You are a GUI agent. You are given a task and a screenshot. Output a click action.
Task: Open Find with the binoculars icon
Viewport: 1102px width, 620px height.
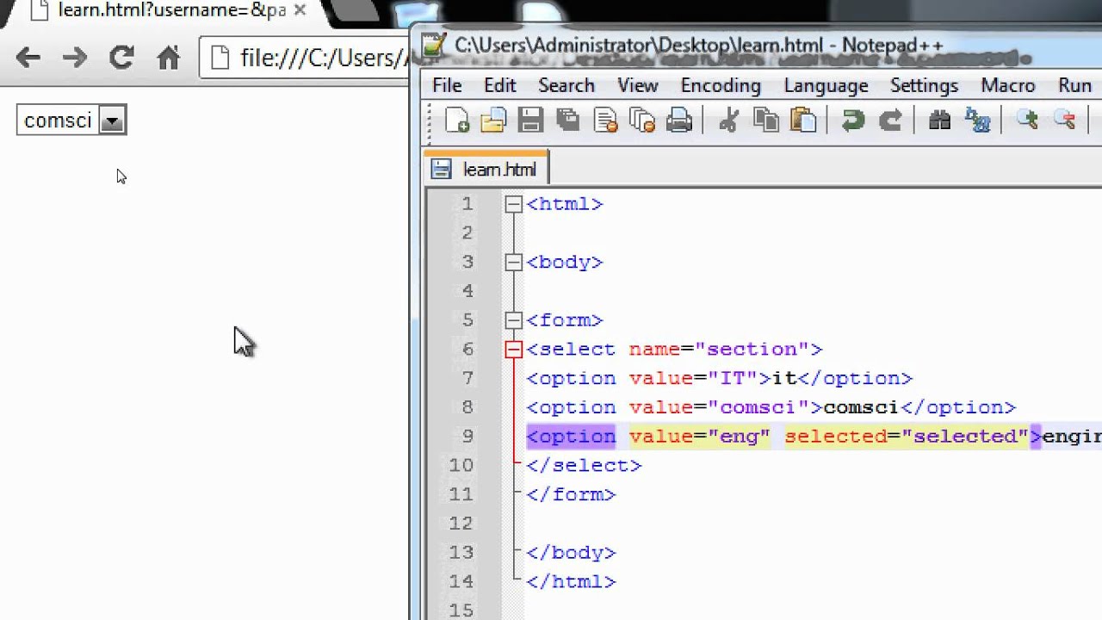point(940,120)
